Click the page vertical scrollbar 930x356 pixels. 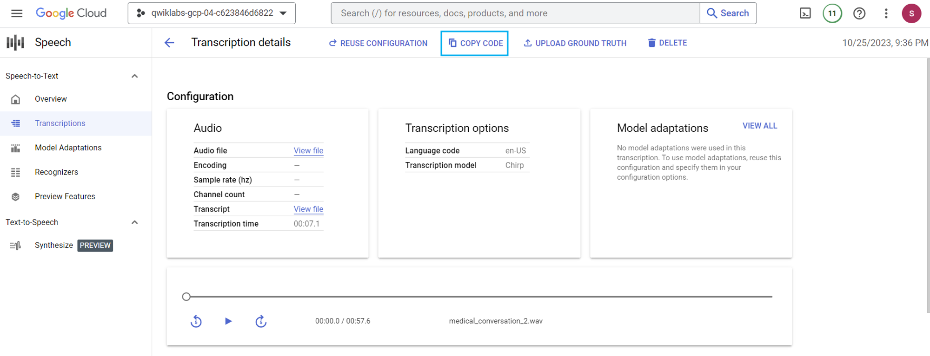tap(928, 186)
